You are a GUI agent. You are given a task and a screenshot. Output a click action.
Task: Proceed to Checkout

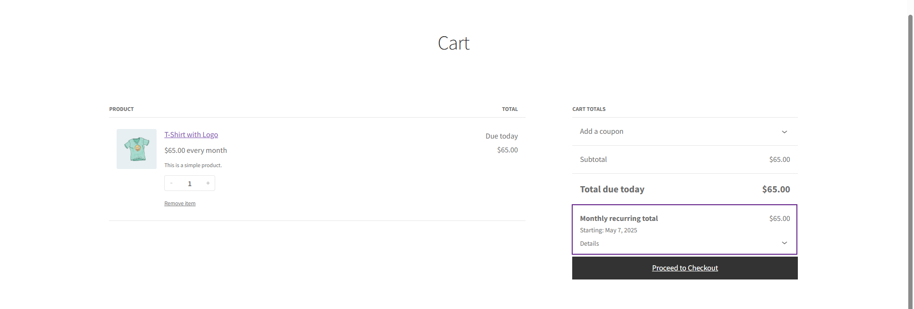coord(685,268)
